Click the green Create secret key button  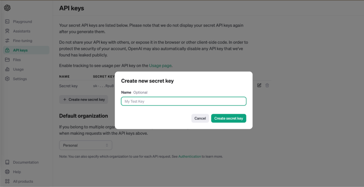[x=229, y=118]
